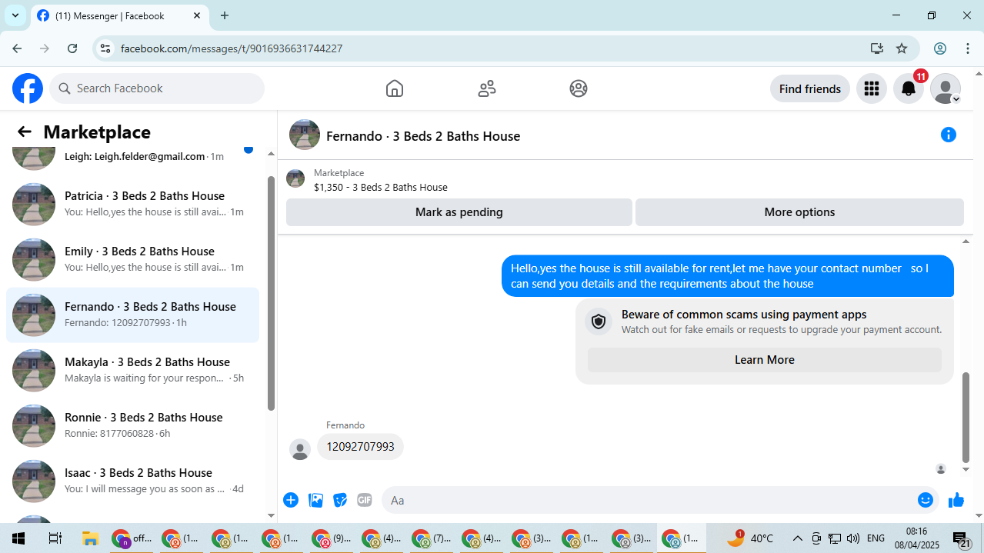Select Fernando's conversation in the list

click(x=132, y=315)
